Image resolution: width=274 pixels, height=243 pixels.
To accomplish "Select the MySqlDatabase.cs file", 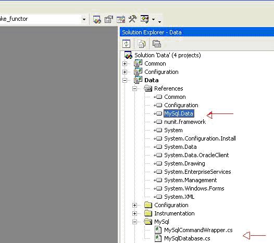I will coord(187,238).
